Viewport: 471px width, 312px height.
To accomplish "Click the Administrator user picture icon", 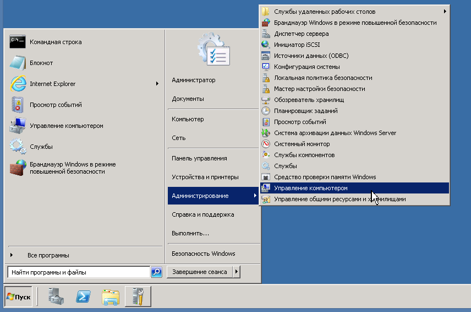I will (x=213, y=50).
